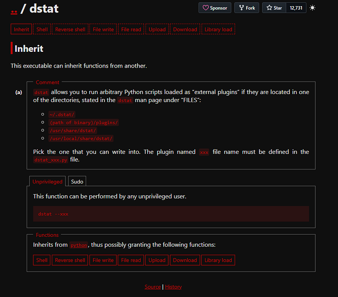Switch to the Sudo tab
The height and width of the screenshot is (297, 338).
(x=77, y=181)
